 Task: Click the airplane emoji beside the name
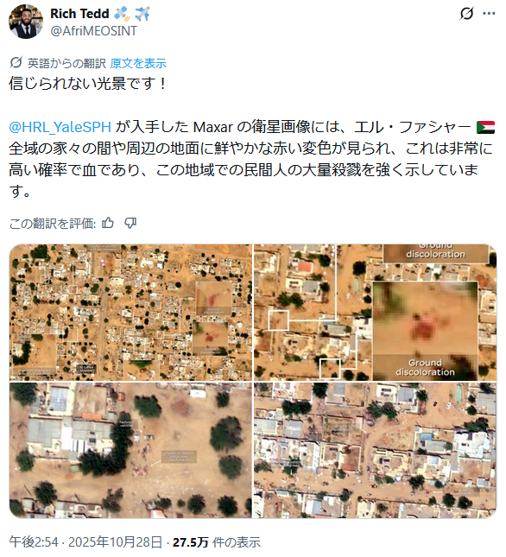[x=142, y=14]
